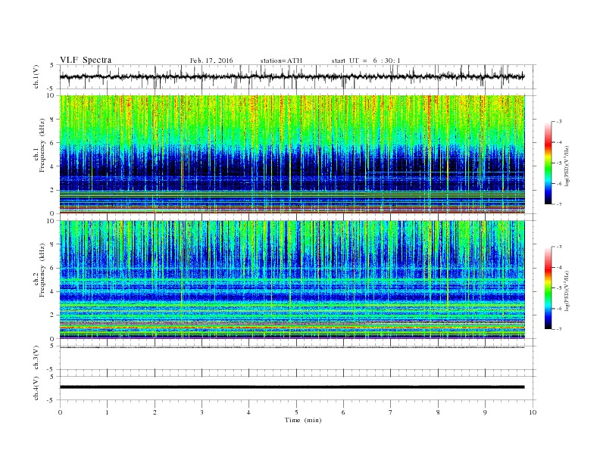Click ch.2 spectrogram frequency tick '4'
600x463 pixels.
(52, 291)
